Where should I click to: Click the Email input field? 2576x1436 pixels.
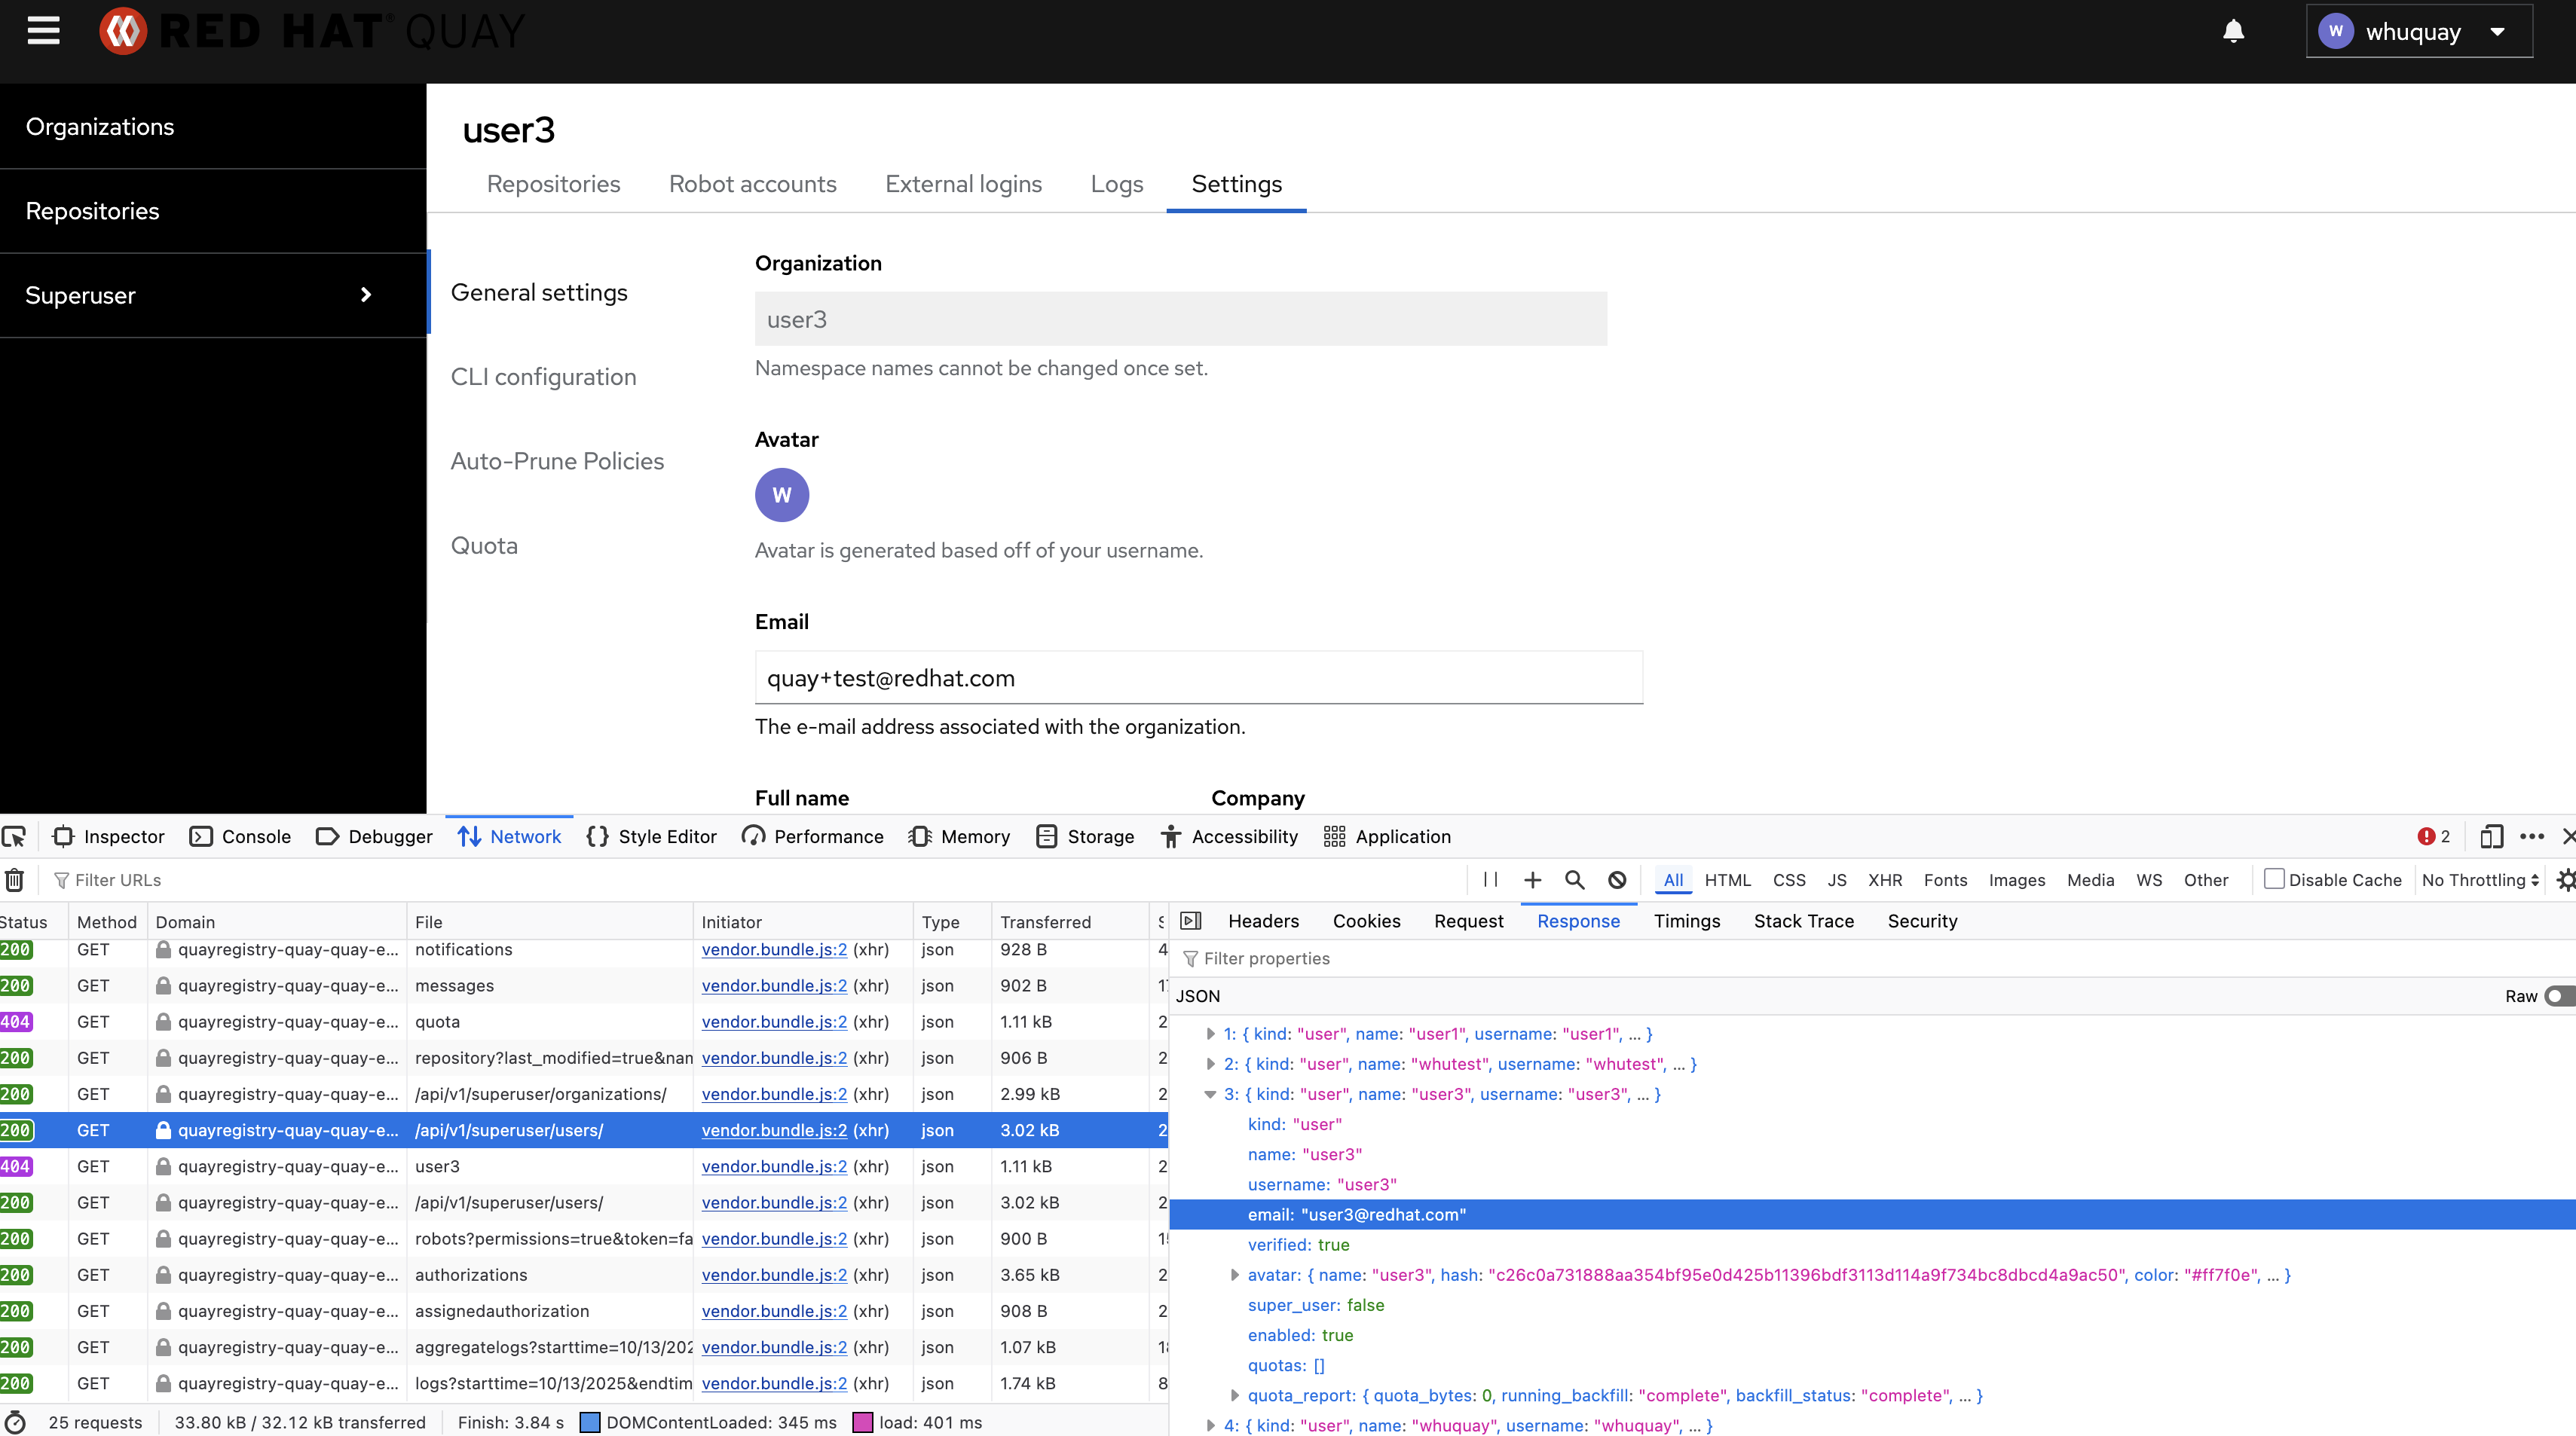coord(1198,678)
